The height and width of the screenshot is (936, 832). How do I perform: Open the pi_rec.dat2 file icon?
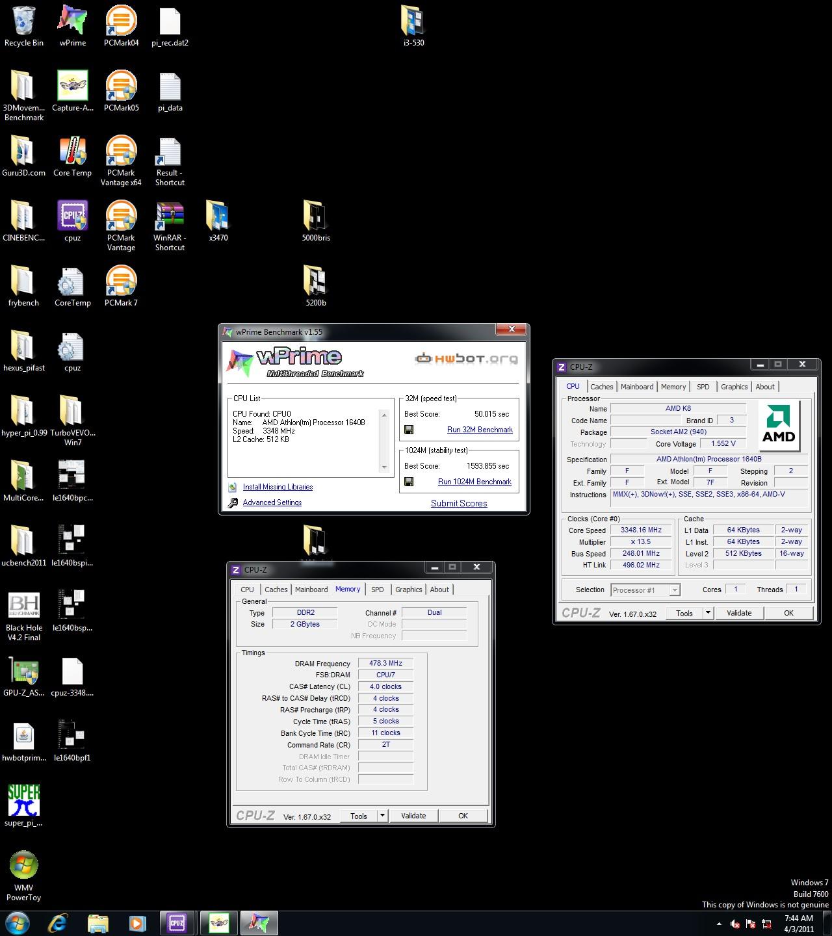pyautogui.click(x=170, y=26)
